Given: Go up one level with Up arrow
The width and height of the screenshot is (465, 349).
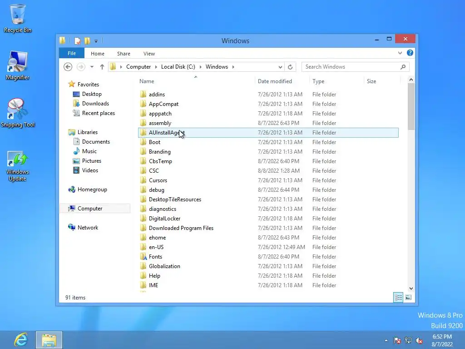Looking at the screenshot, I should 102,67.
